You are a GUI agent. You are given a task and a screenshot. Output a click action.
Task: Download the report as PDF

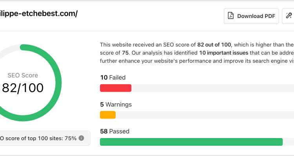[251, 16]
